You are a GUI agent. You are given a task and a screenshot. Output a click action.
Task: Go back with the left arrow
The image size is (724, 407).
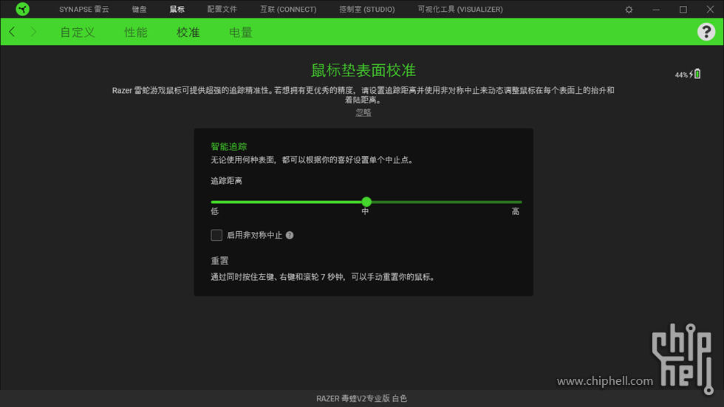[12, 32]
